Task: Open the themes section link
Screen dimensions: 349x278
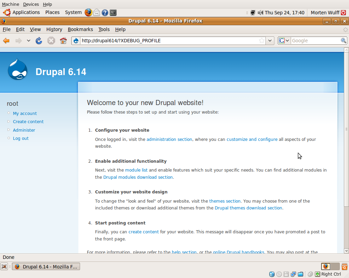Action: click(x=225, y=201)
